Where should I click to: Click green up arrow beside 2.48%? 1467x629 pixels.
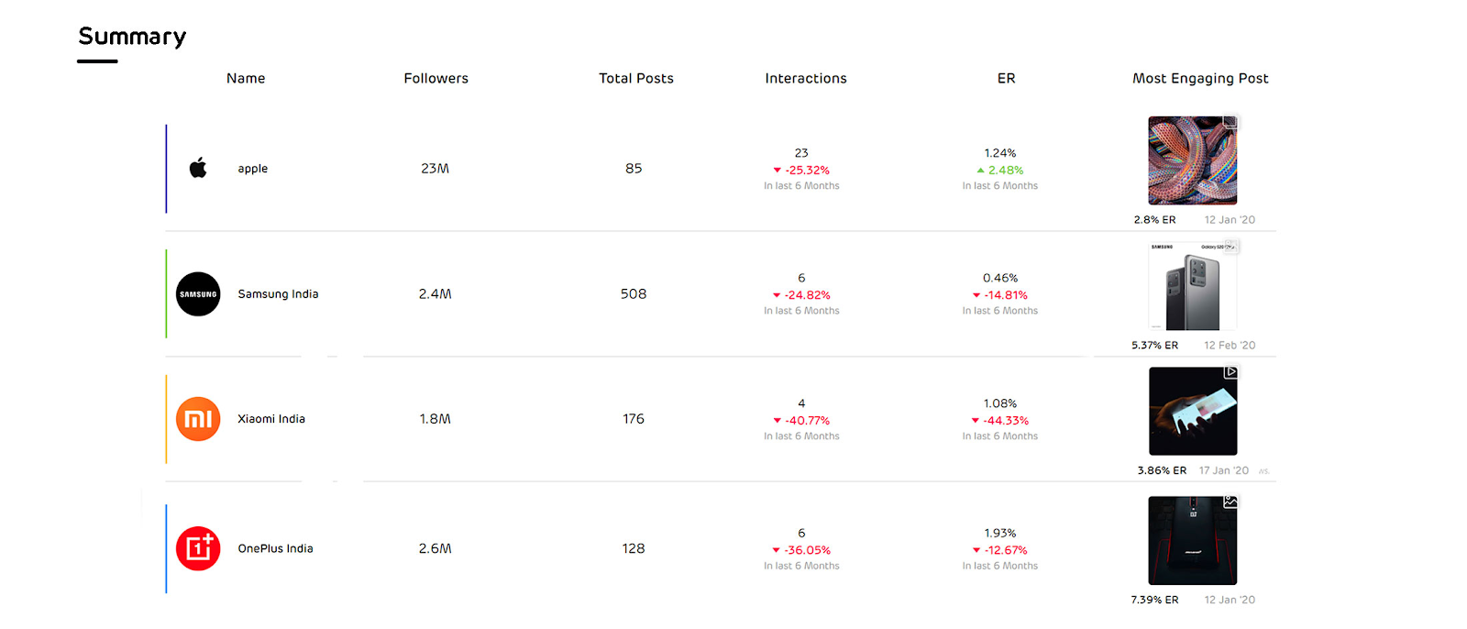(x=980, y=171)
